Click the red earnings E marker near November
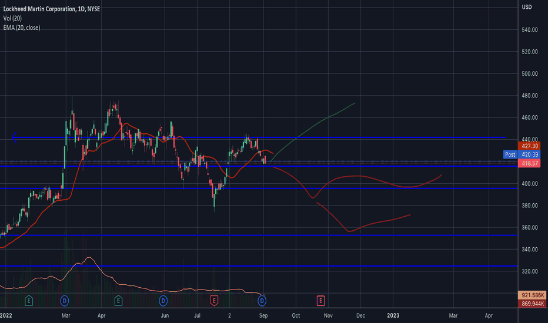The image size is (548, 323). [x=320, y=300]
